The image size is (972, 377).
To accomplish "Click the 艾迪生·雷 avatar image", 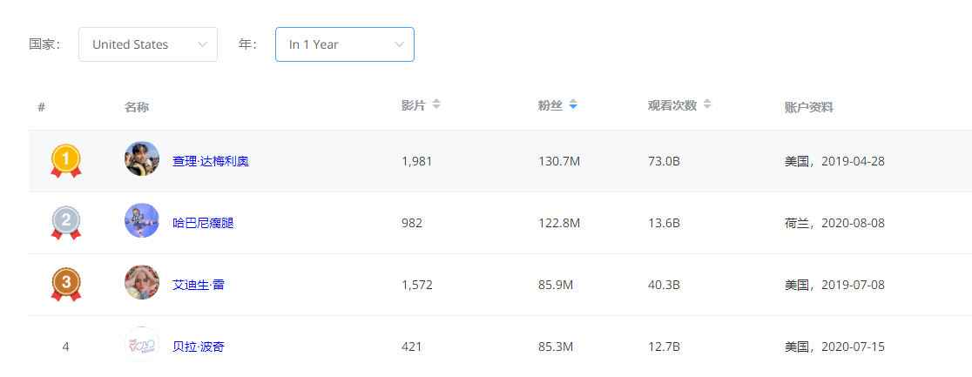I will (142, 283).
